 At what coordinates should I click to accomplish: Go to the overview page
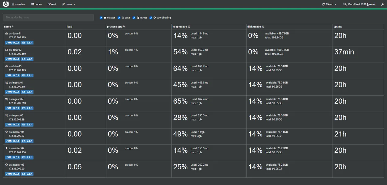pyautogui.click(x=18, y=5)
